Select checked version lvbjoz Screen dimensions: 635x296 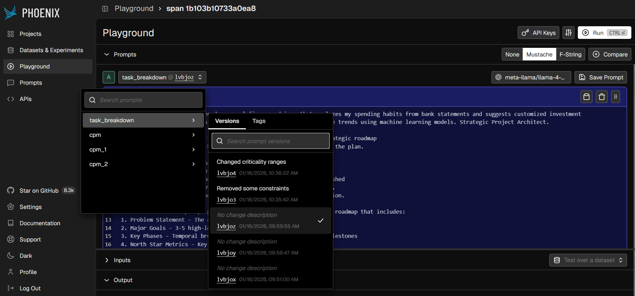click(x=270, y=221)
